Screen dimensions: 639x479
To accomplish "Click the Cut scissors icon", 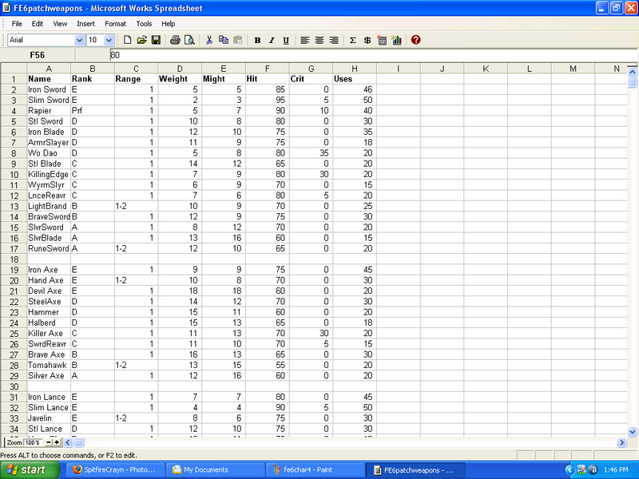I will pyautogui.click(x=209, y=40).
